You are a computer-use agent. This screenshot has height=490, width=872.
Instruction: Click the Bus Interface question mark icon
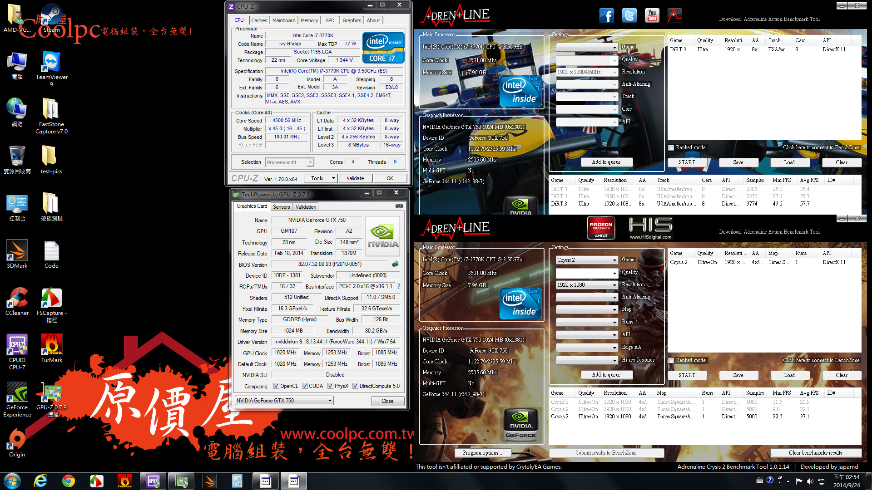[399, 286]
